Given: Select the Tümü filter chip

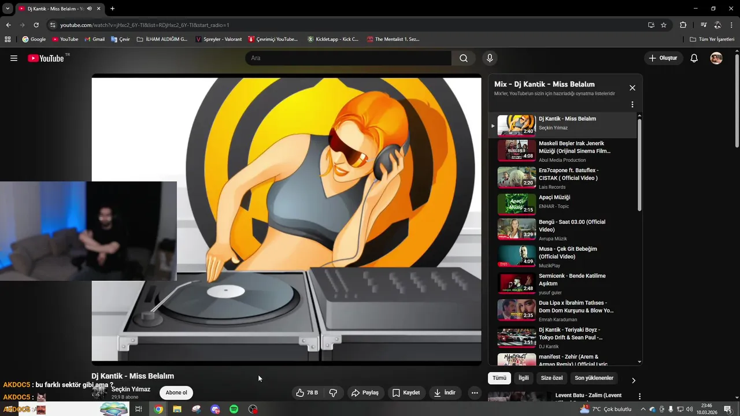Looking at the screenshot, I should click(x=499, y=378).
